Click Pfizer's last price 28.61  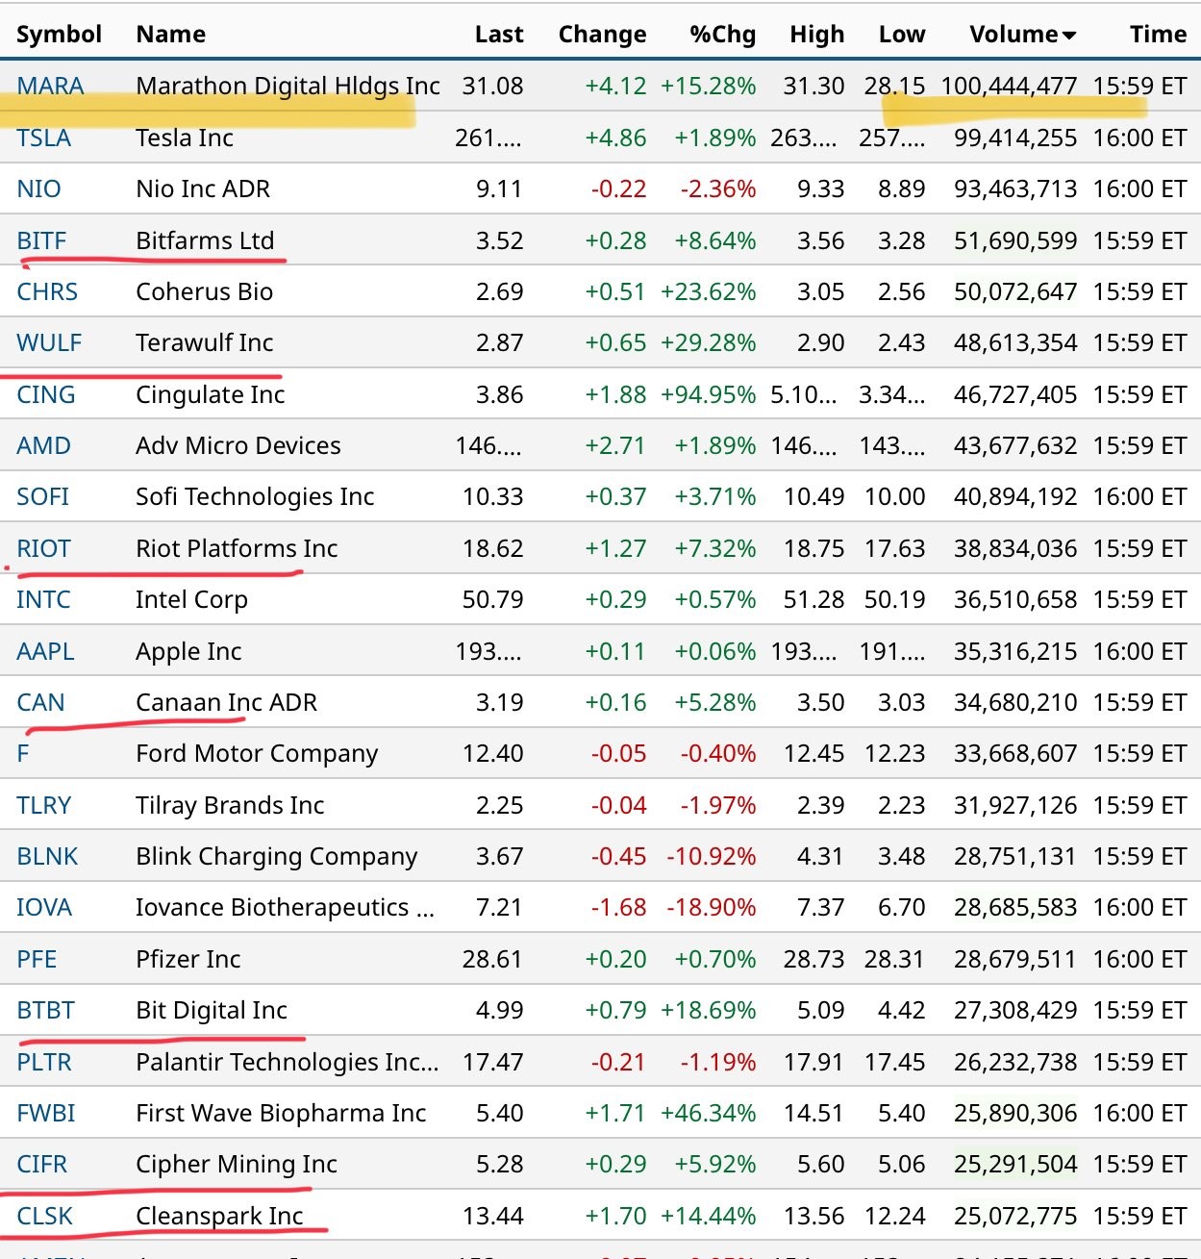point(493,959)
